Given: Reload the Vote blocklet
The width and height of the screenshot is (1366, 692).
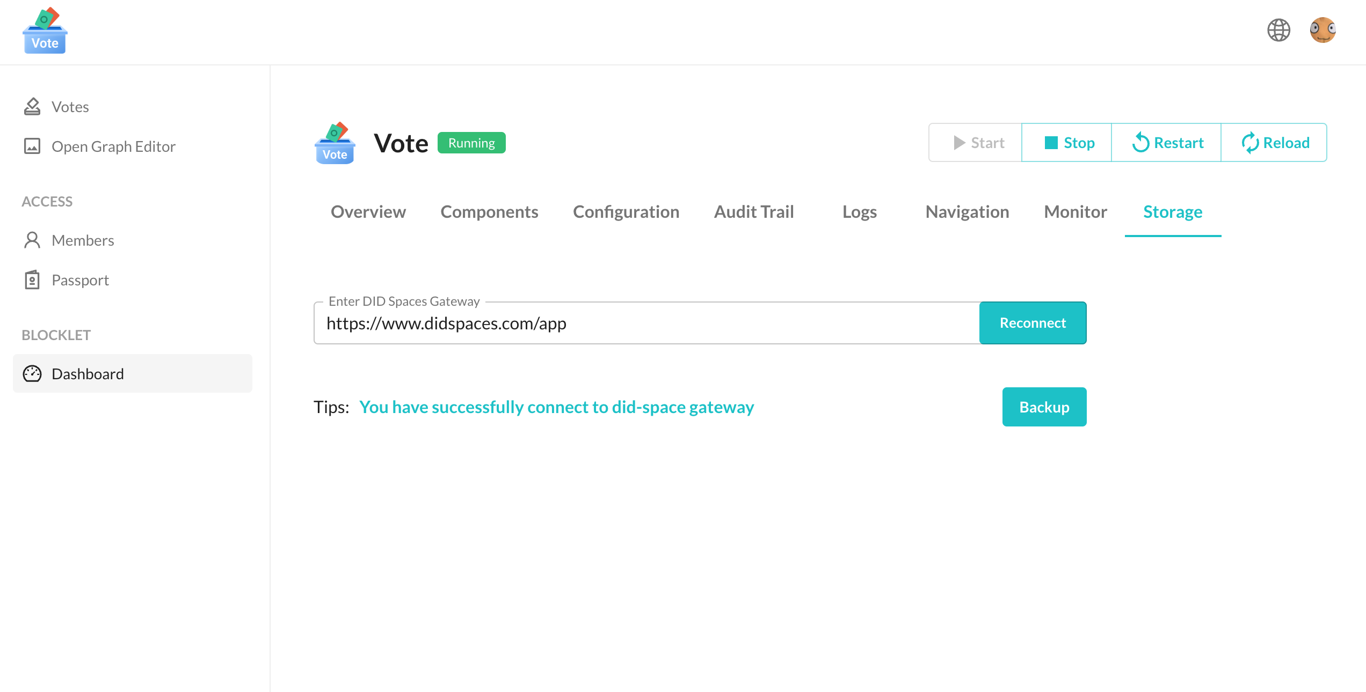Looking at the screenshot, I should 1275,143.
